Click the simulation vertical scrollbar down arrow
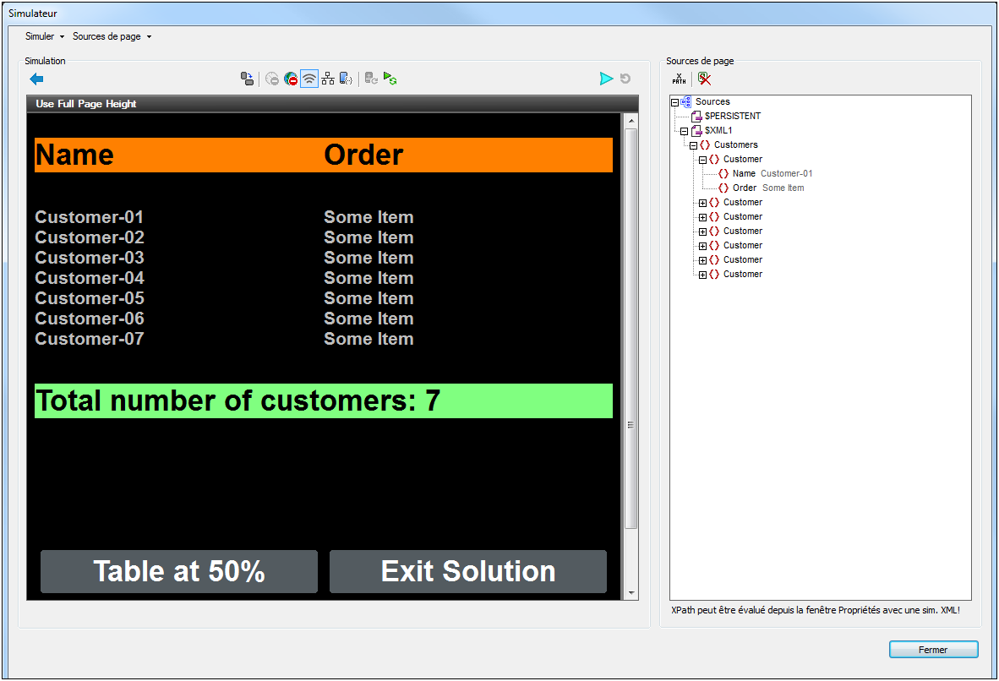This screenshot has width=999, height=681. [x=630, y=593]
